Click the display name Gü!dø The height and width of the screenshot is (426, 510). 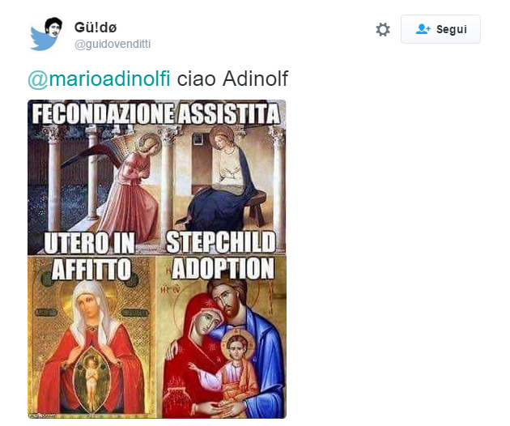[96, 28]
